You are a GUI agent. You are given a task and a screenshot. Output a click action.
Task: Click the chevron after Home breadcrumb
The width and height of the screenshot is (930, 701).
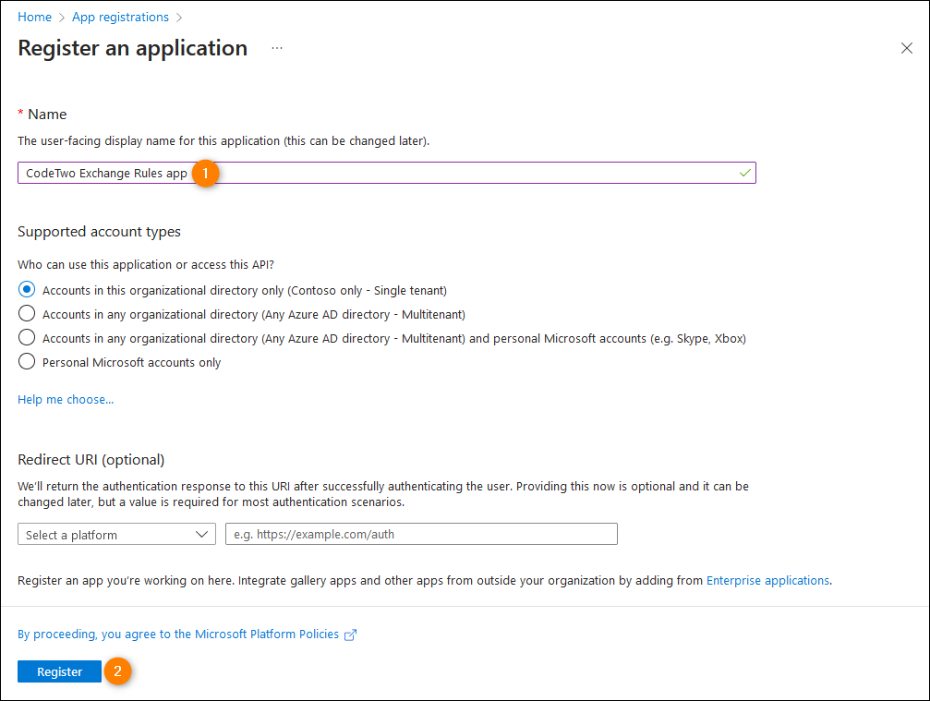pyautogui.click(x=62, y=18)
